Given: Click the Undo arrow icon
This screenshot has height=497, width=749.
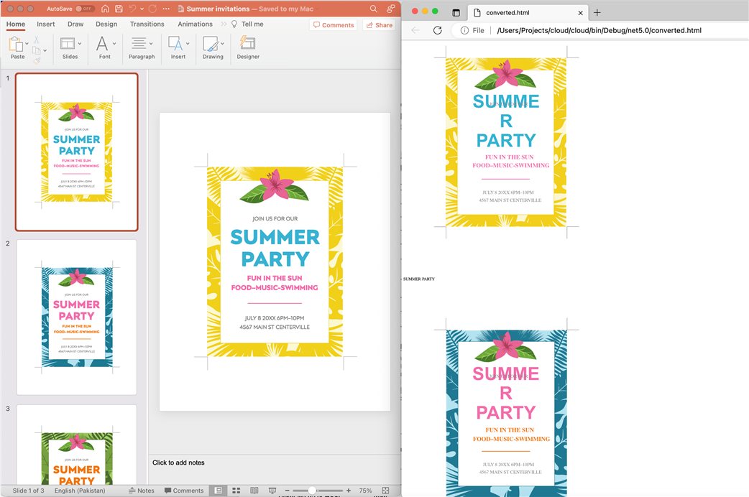Looking at the screenshot, I should pos(132,9).
